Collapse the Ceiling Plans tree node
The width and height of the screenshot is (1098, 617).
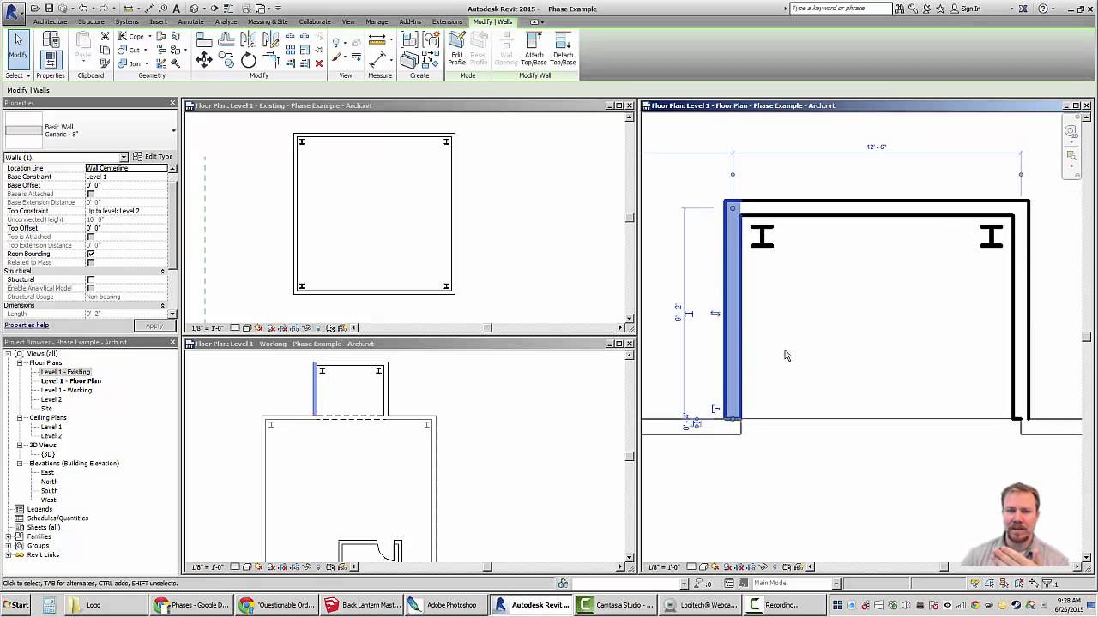20,417
